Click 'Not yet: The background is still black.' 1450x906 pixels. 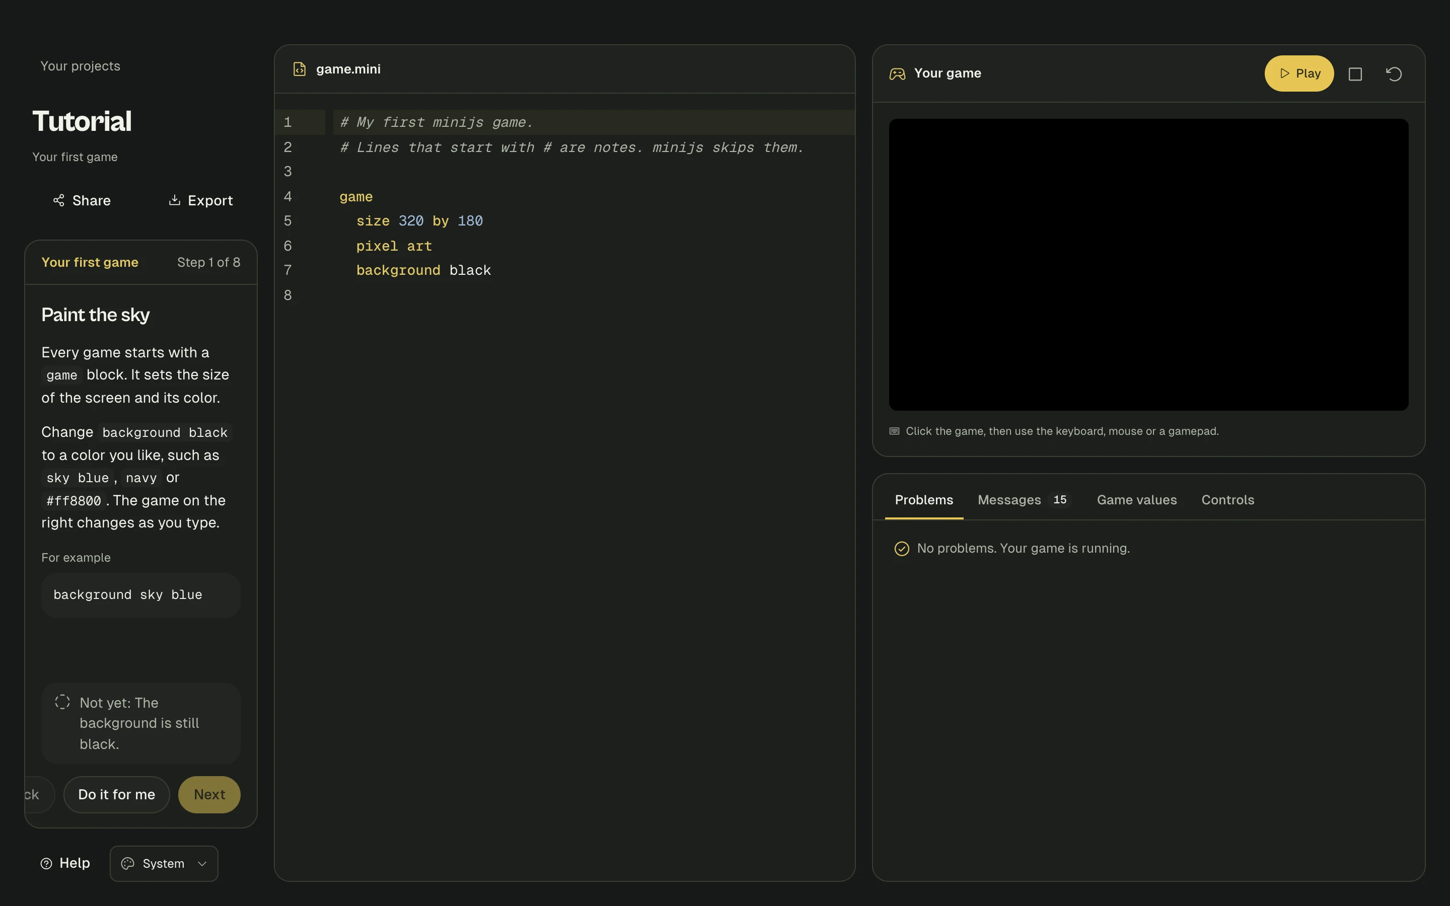pyautogui.click(x=140, y=723)
